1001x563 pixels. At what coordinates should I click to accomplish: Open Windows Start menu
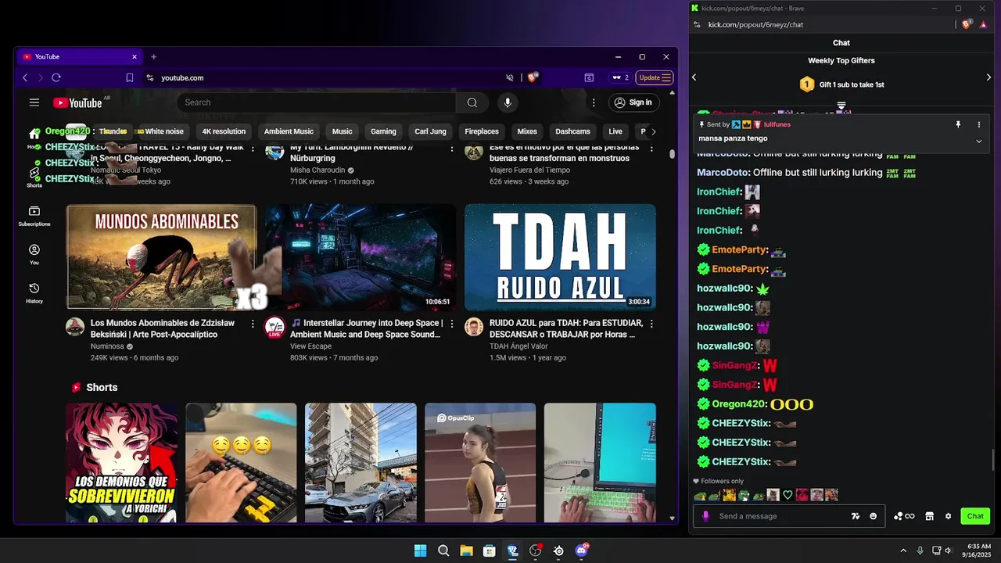click(420, 550)
